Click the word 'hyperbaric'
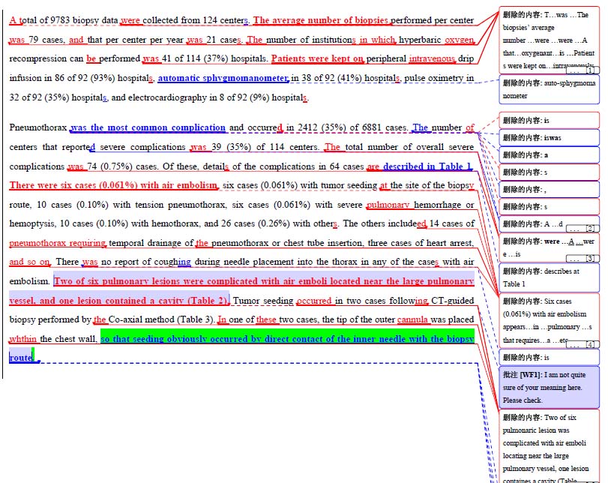 click(420, 40)
